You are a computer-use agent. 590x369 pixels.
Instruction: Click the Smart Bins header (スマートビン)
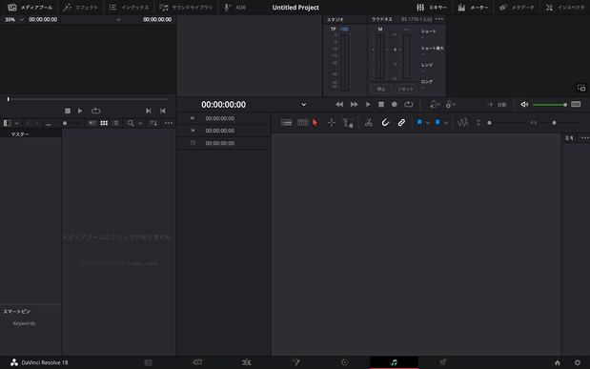pos(16,312)
